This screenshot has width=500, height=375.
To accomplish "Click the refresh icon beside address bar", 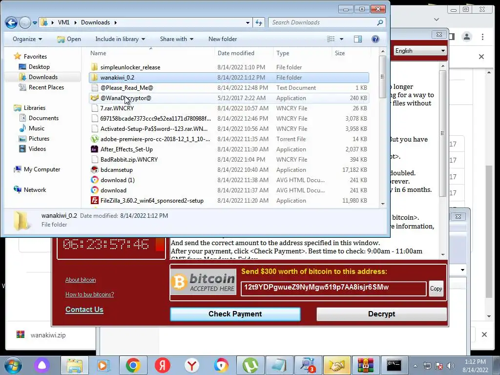I will coord(259,22).
